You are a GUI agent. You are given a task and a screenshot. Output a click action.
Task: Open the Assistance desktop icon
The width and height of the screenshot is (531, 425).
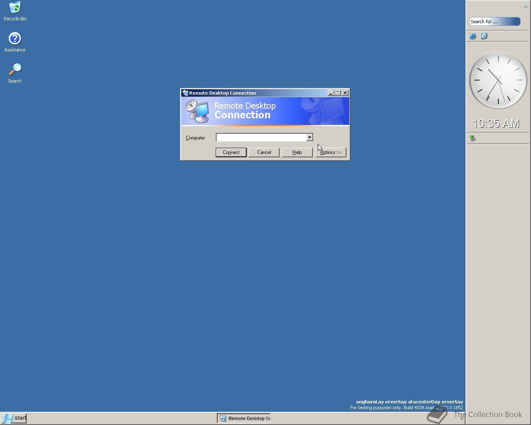[x=15, y=42]
